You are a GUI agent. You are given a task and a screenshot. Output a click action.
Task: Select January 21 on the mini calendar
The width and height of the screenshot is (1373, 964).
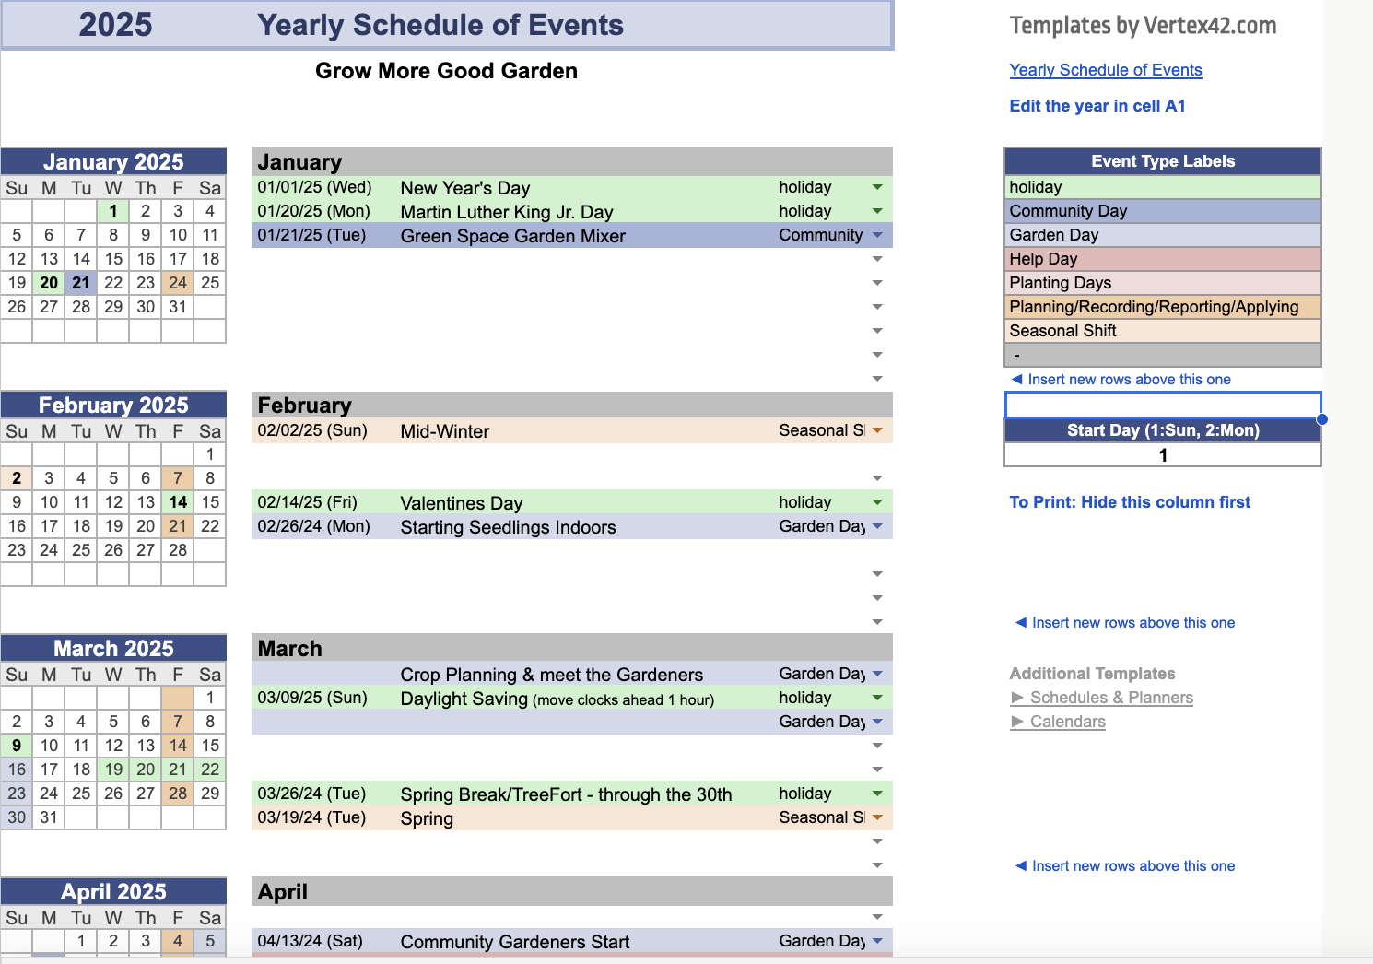click(x=80, y=283)
